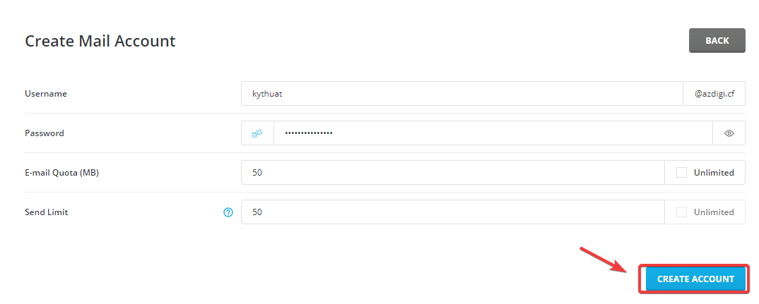The image size is (759, 304).
Task: Click into the masked Password field
Action: 493,133
